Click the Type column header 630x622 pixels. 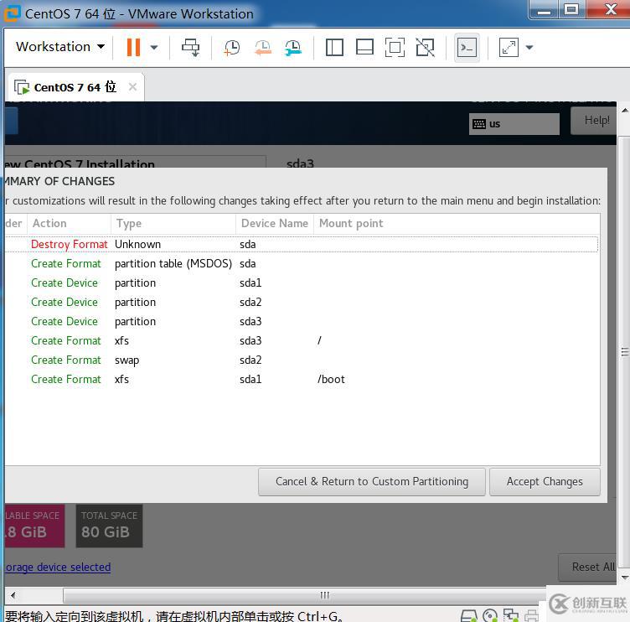(x=173, y=224)
